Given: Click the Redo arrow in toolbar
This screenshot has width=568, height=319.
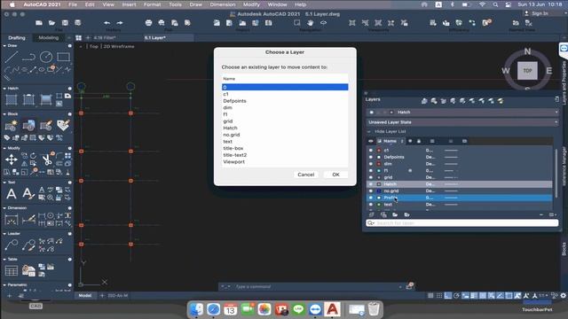Looking at the screenshot, I should [x=120, y=23].
